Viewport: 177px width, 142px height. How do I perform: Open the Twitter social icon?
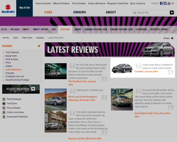pyautogui.click(x=165, y=3)
